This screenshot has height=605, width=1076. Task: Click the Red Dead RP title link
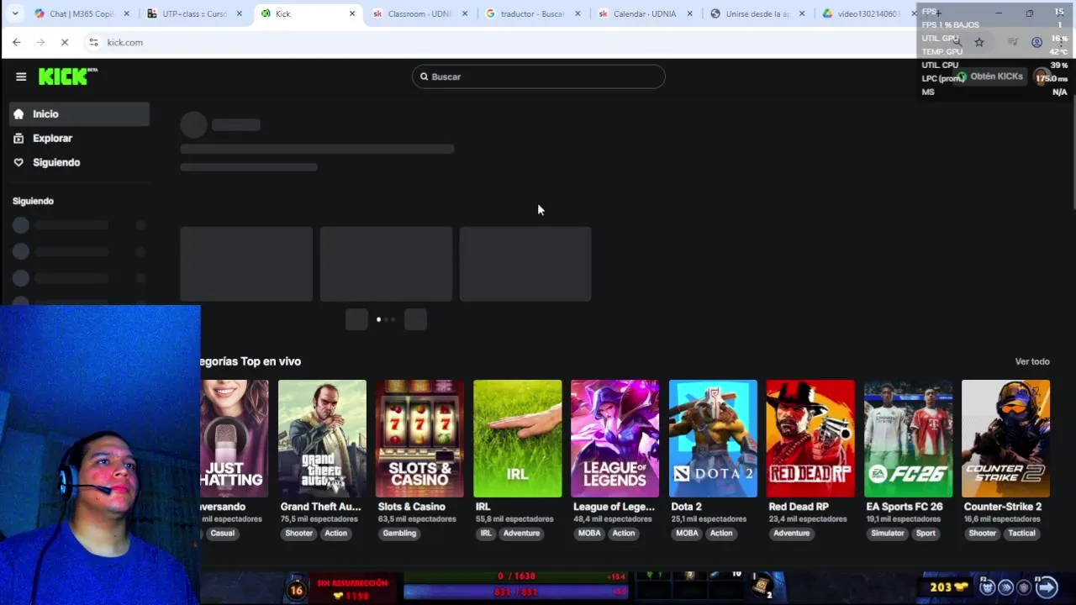[x=799, y=507]
